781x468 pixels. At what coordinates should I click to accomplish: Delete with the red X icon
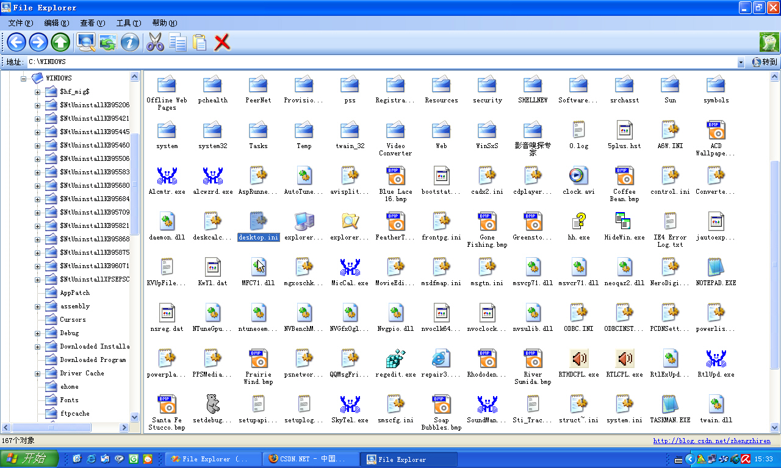tap(222, 42)
